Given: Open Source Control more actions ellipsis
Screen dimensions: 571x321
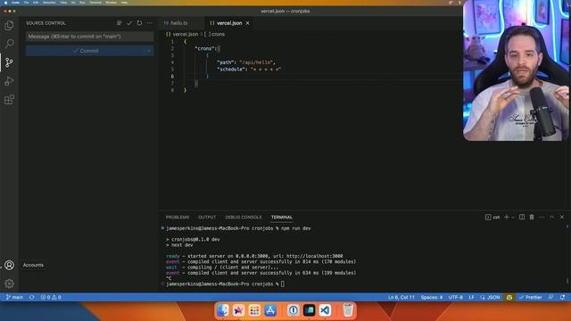Looking at the screenshot, I should pyautogui.click(x=149, y=23).
